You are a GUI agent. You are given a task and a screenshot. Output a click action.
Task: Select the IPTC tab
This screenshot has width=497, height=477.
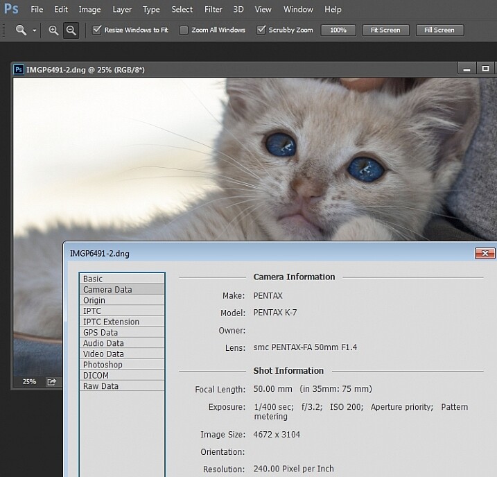point(122,311)
